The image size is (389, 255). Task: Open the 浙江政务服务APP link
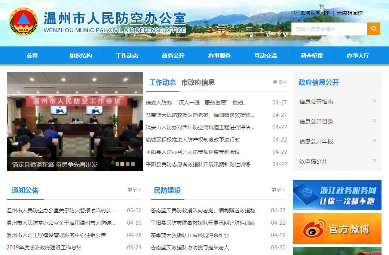pos(310,13)
